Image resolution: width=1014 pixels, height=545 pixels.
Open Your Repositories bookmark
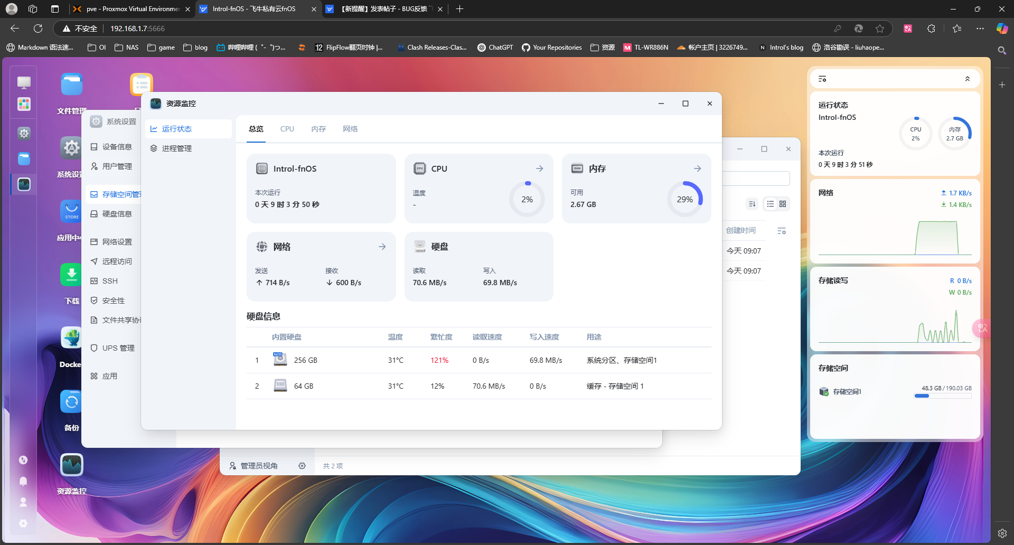tap(551, 48)
